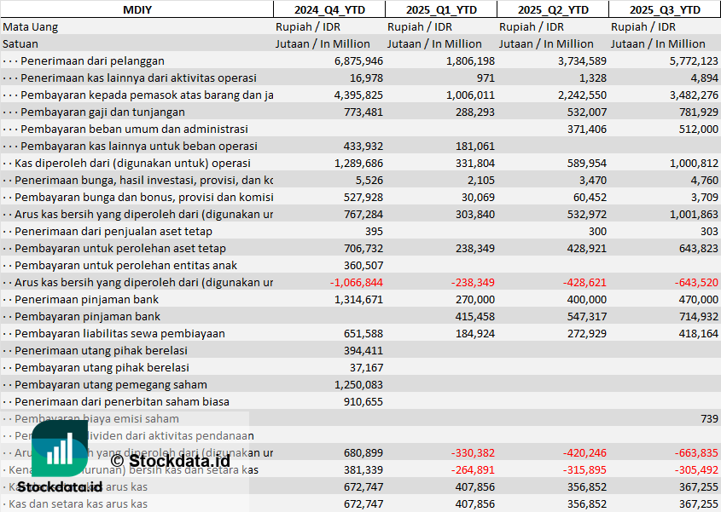Click value 773,481 for gaji dan tunjangan
Screen dimensions: 721x512
pos(363,112)
